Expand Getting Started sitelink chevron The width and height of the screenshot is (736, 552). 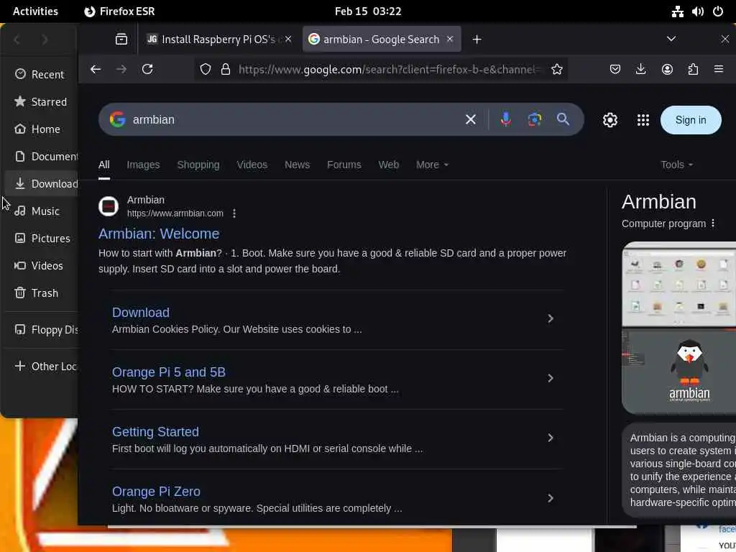(550, 438)
